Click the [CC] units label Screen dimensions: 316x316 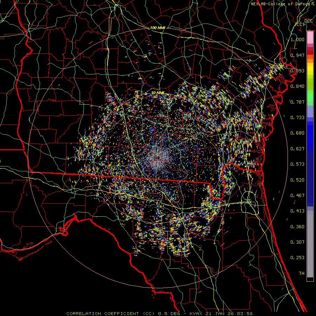click(300, 24)
